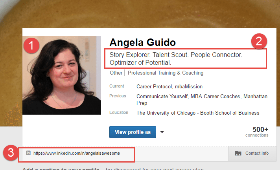280x170 pixels.
Task: Open the linkedin.com/in/angelaisawesome profile URL
Action: [x=77, y=153]
